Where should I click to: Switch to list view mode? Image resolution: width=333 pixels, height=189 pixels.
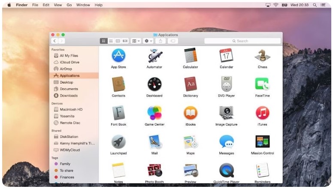[x=111, y=41]
